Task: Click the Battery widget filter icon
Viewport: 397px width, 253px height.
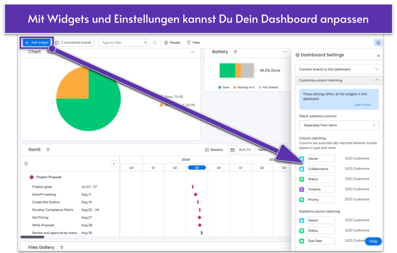Action: [235, 52]
